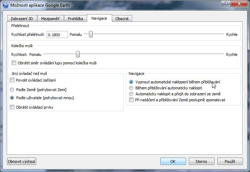Viewport: 250px width, 172px height.
Task: Select Podle uživatele (pohybovat mnou) radio
Action: (x=12, y=98)
